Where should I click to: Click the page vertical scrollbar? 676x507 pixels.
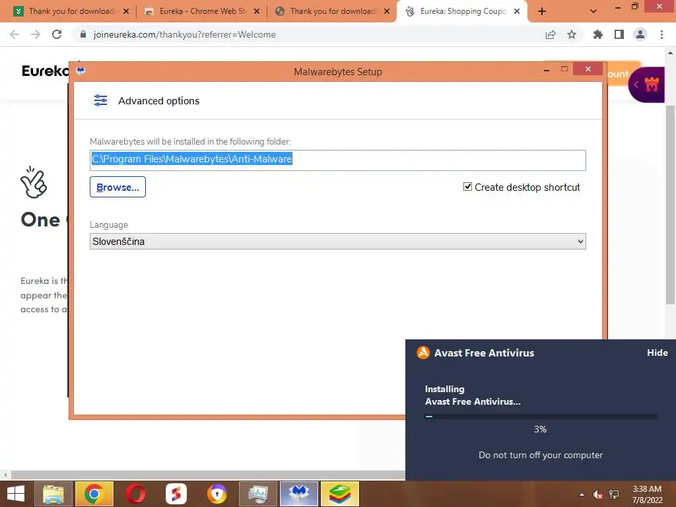pos(670,205)
